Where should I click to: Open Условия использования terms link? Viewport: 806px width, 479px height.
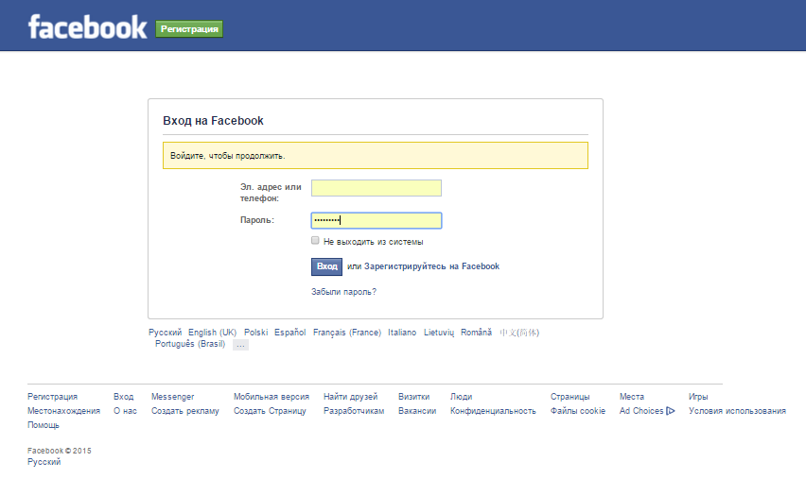click(x=737, y=411)
